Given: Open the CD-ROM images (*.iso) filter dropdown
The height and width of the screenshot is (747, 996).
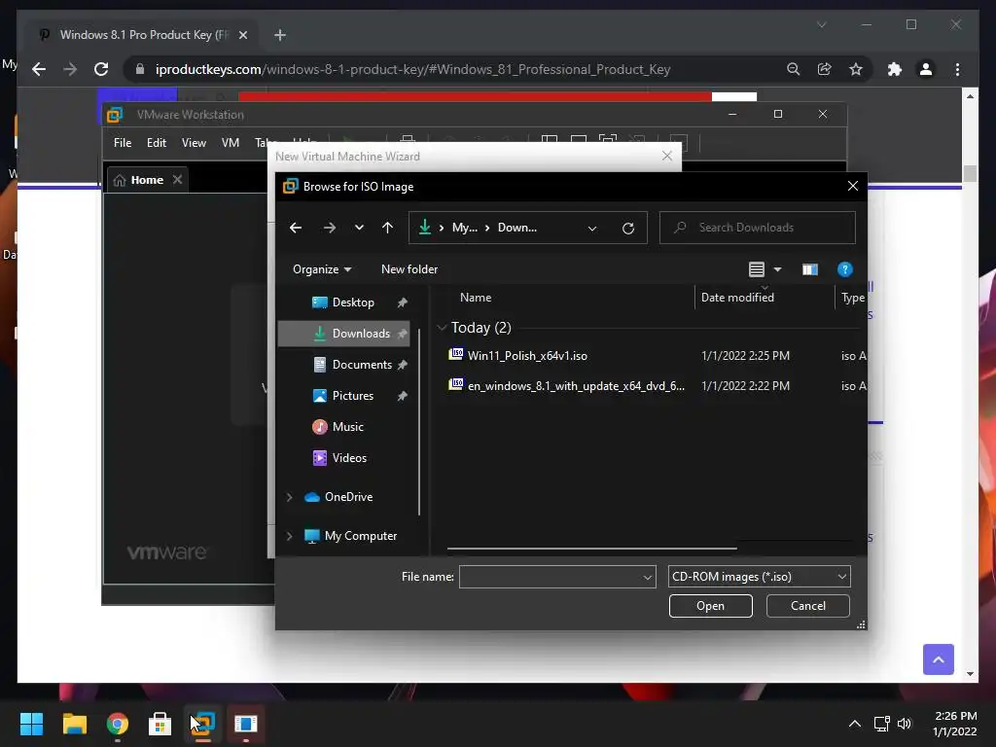Looking at the screenshot, I should point(759,577).
